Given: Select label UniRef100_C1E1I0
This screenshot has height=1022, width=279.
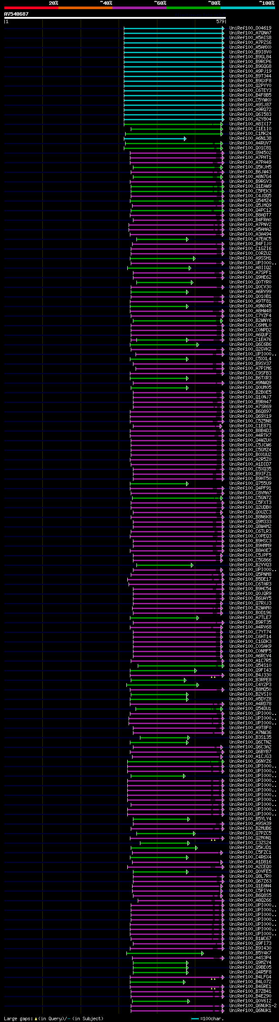Looking at the screenshot, I should [250, 129].
